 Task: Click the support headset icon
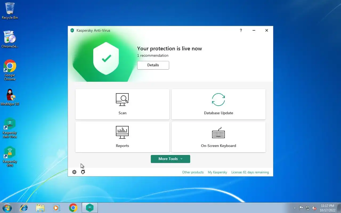pos(83,172)
